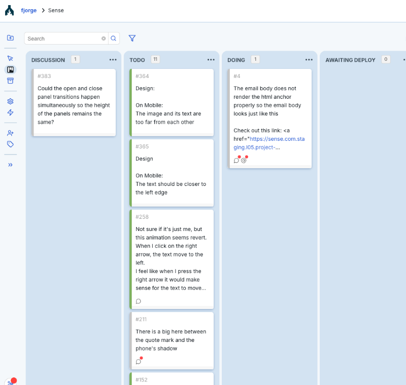Click the Awaiting Deploy count badge 0
The height and width of the screenshot is (385, 406).
(386, 59)
